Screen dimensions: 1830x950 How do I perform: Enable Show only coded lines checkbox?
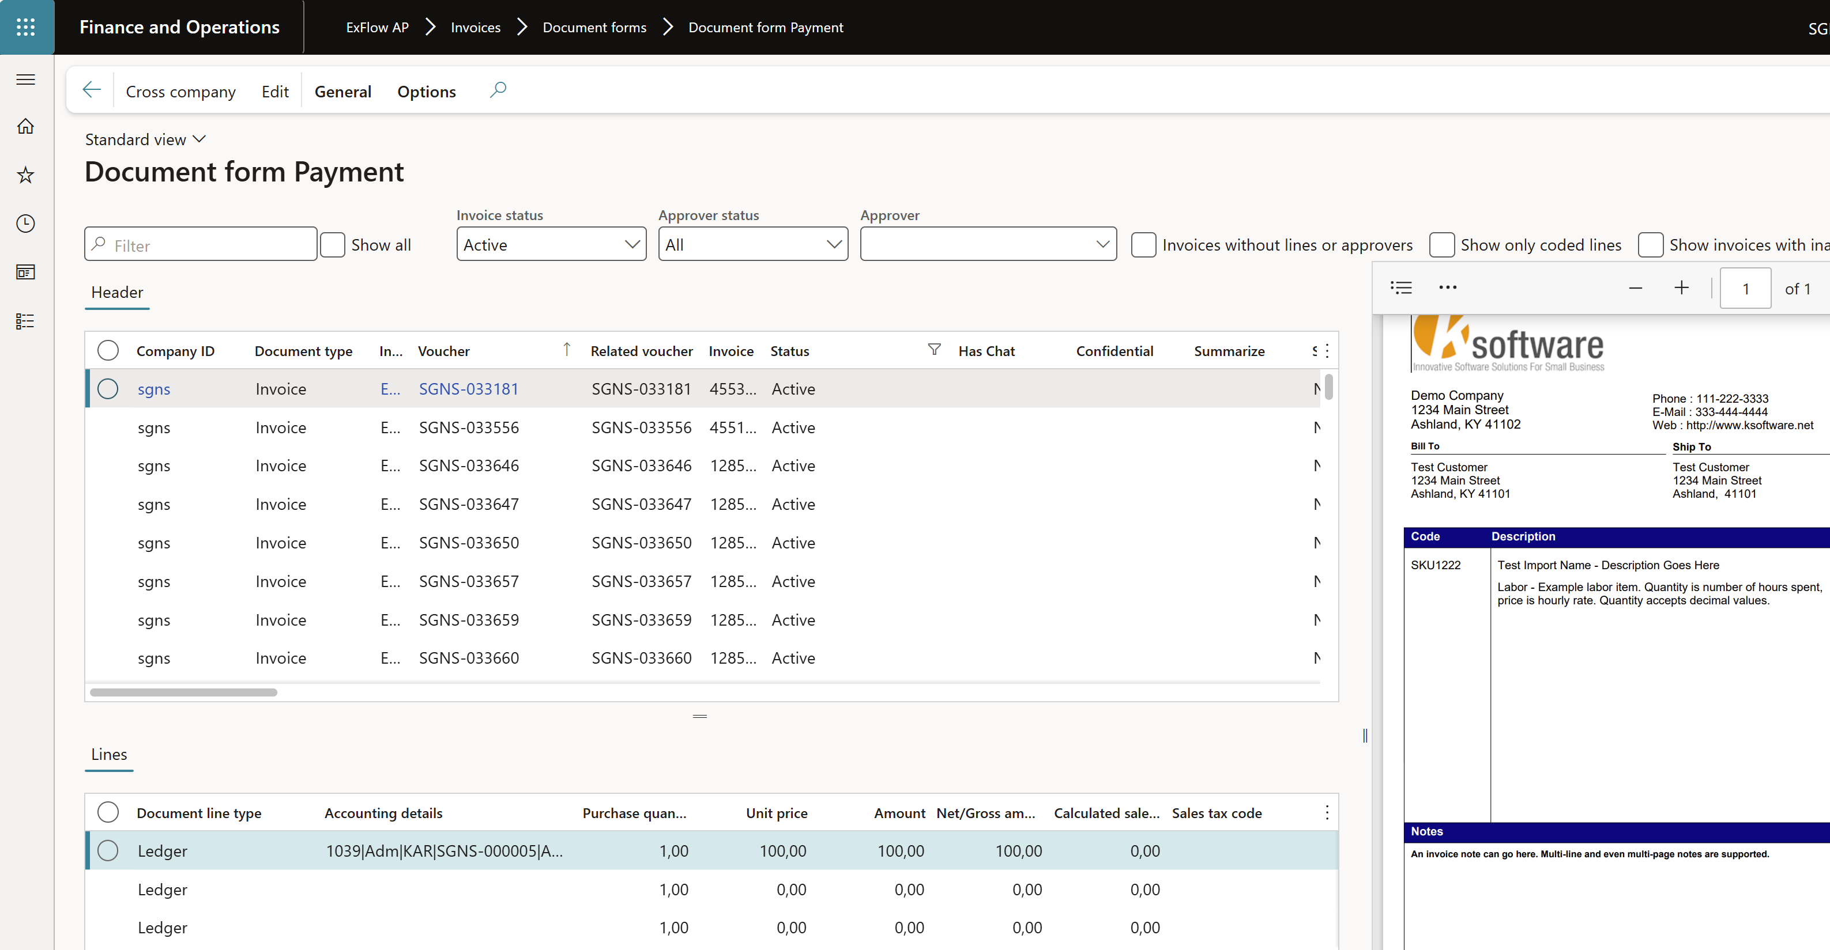(x=1441, y=245)
